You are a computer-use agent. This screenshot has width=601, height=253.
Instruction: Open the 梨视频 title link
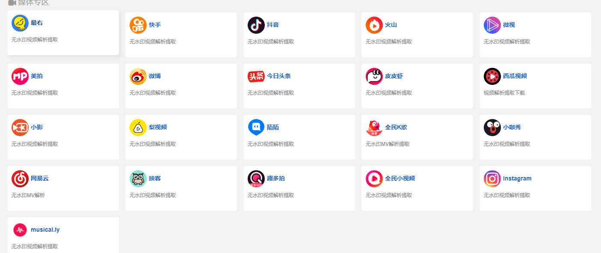pyautogui.click(x=158, y=127)
